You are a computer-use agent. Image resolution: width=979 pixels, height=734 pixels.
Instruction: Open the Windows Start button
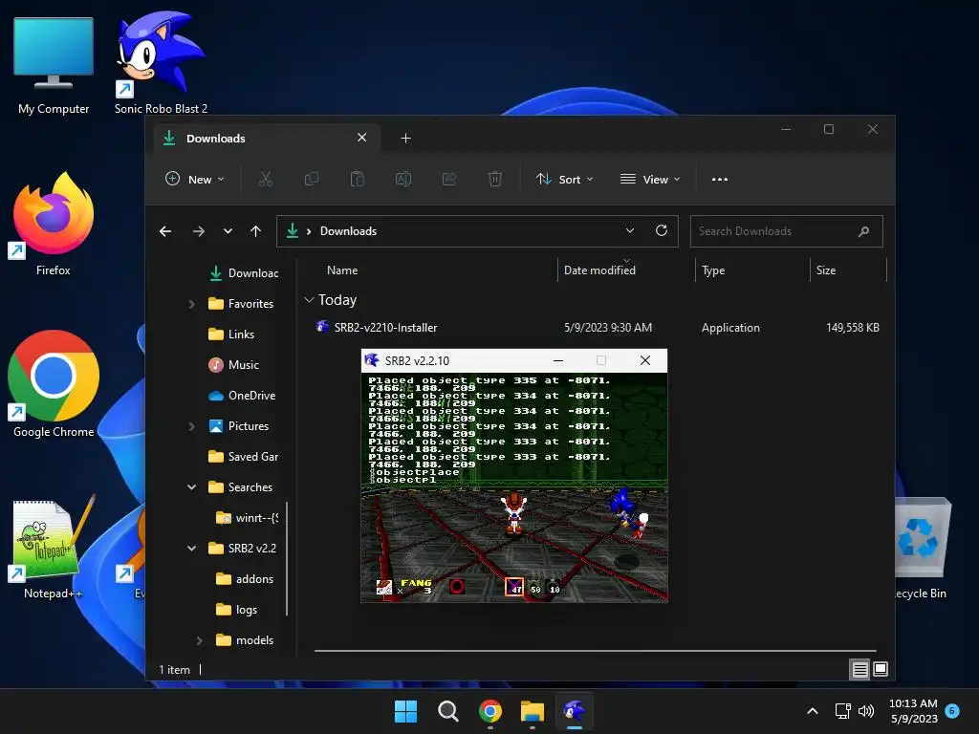(405, 711)
